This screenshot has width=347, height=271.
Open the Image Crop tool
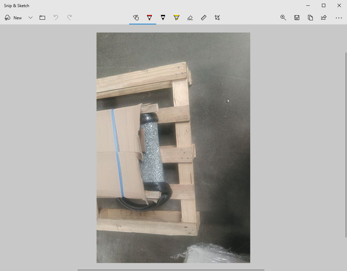217,18
